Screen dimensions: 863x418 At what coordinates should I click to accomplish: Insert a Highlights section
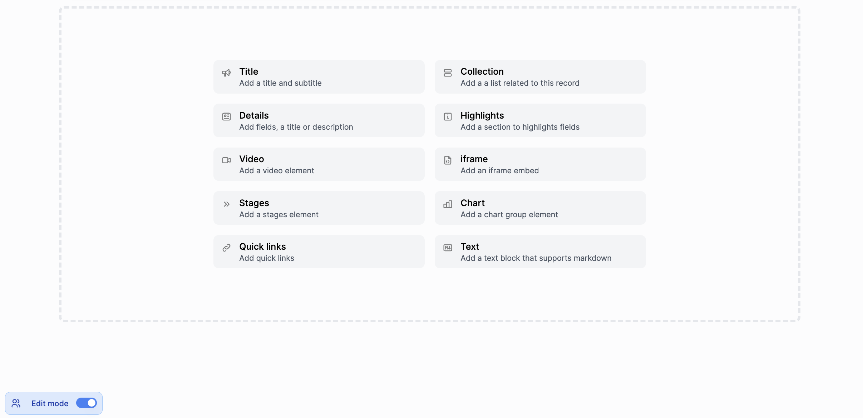point(540,121)
